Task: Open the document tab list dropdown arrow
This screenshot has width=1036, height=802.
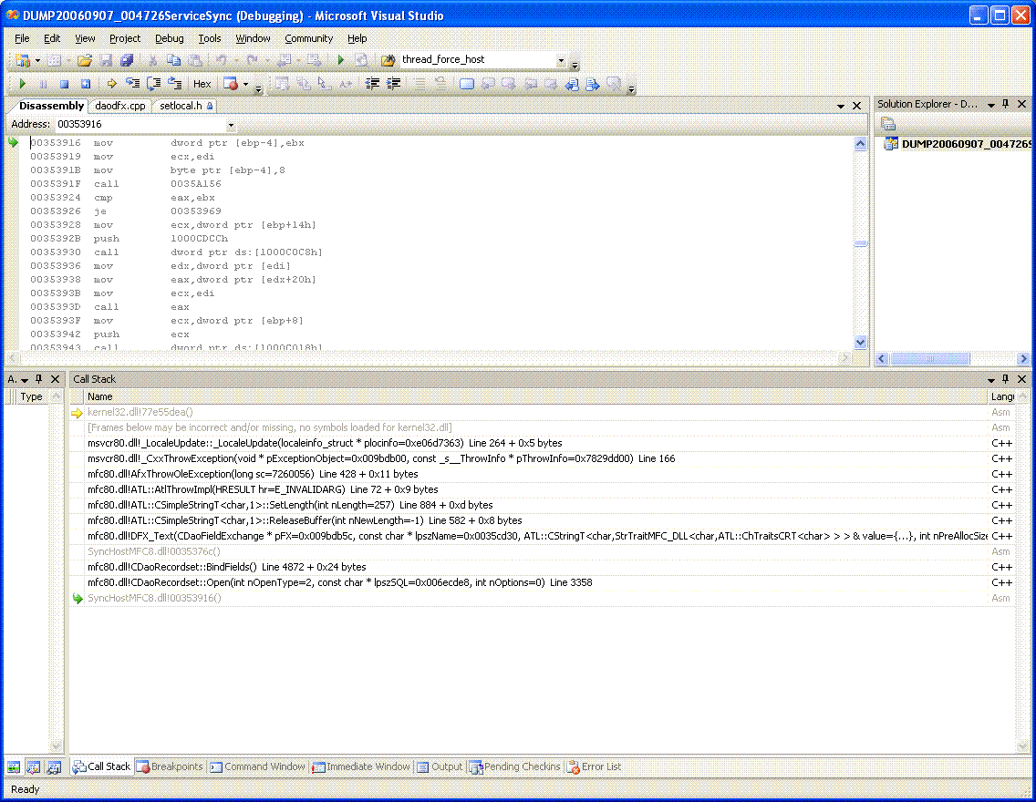Action: click(x=841, y=106)
